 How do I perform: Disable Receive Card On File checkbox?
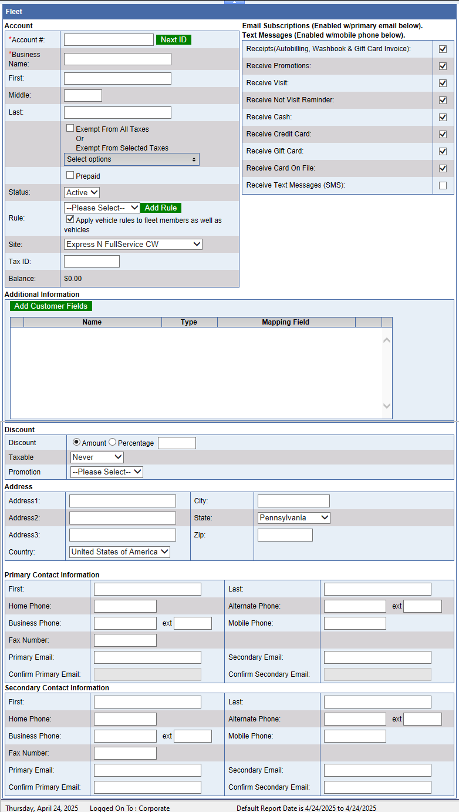443,169
